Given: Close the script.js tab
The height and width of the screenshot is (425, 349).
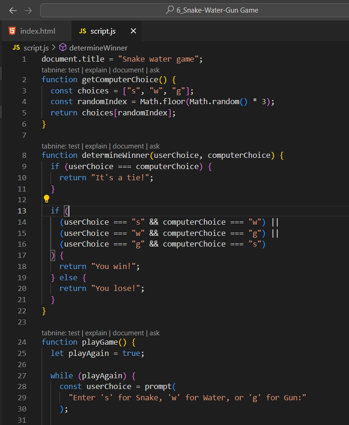Looking at the screenshot, I should (133, 31).
